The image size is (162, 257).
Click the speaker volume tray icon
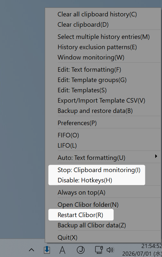click(110, 250)
